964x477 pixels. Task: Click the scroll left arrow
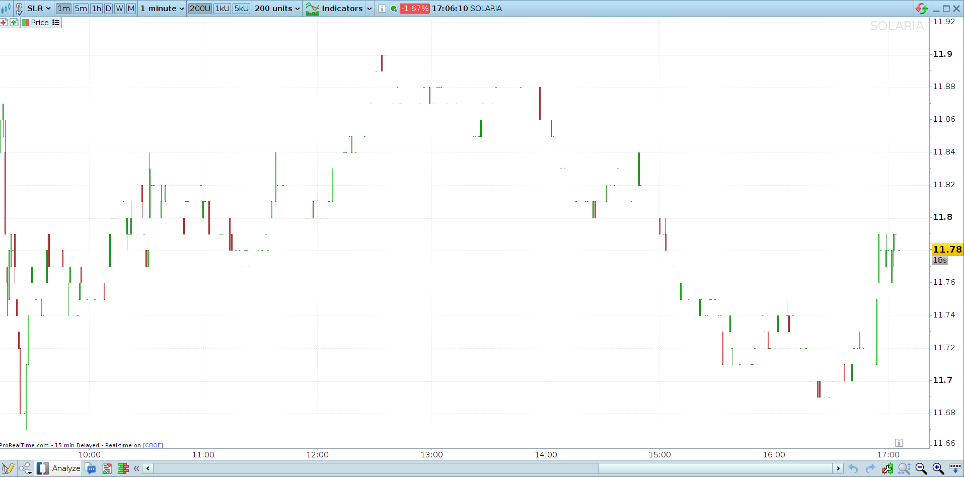[x=148, y=468]
